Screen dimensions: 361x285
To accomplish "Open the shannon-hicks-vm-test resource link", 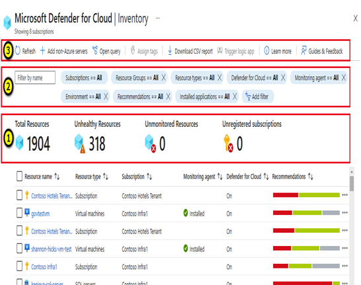I will coord(52,249).
